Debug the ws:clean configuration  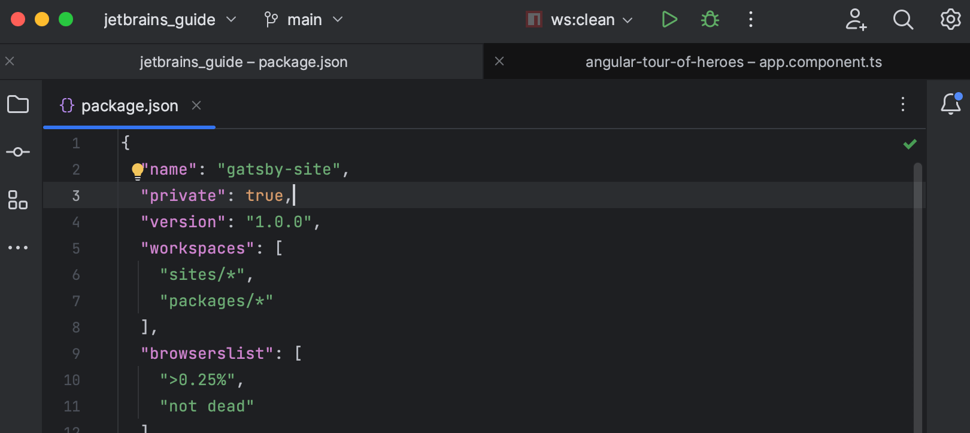pyautogui.click(x=710, y=20)
